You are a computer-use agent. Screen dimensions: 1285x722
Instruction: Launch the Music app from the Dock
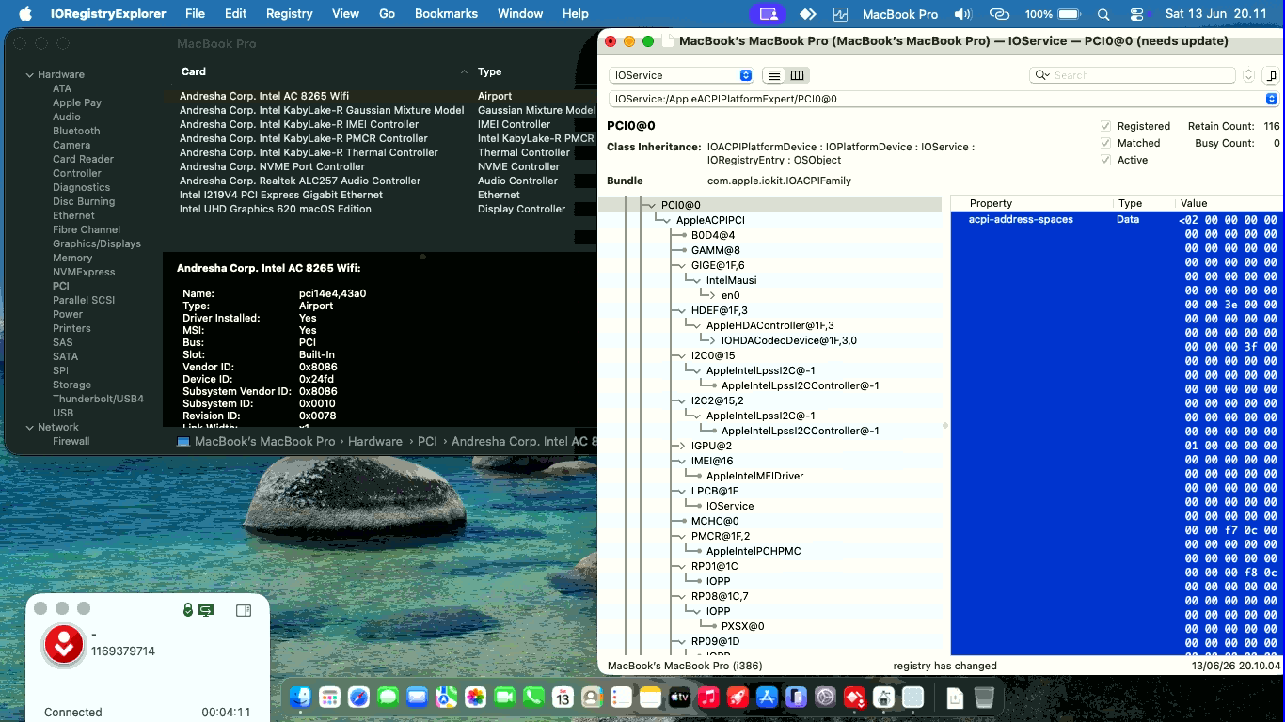point(708,698)
